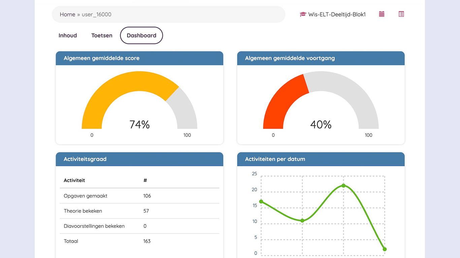Screen dimensions: 460x258
Task: Click the user_16000 breadcrumb
Action: (x=96, y=14)
